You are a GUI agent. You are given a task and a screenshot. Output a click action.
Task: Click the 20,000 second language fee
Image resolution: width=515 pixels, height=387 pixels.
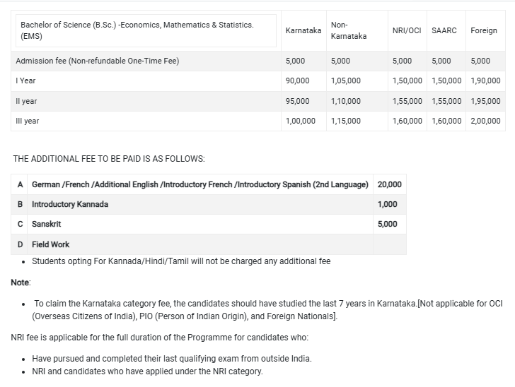tap(389, 184)
